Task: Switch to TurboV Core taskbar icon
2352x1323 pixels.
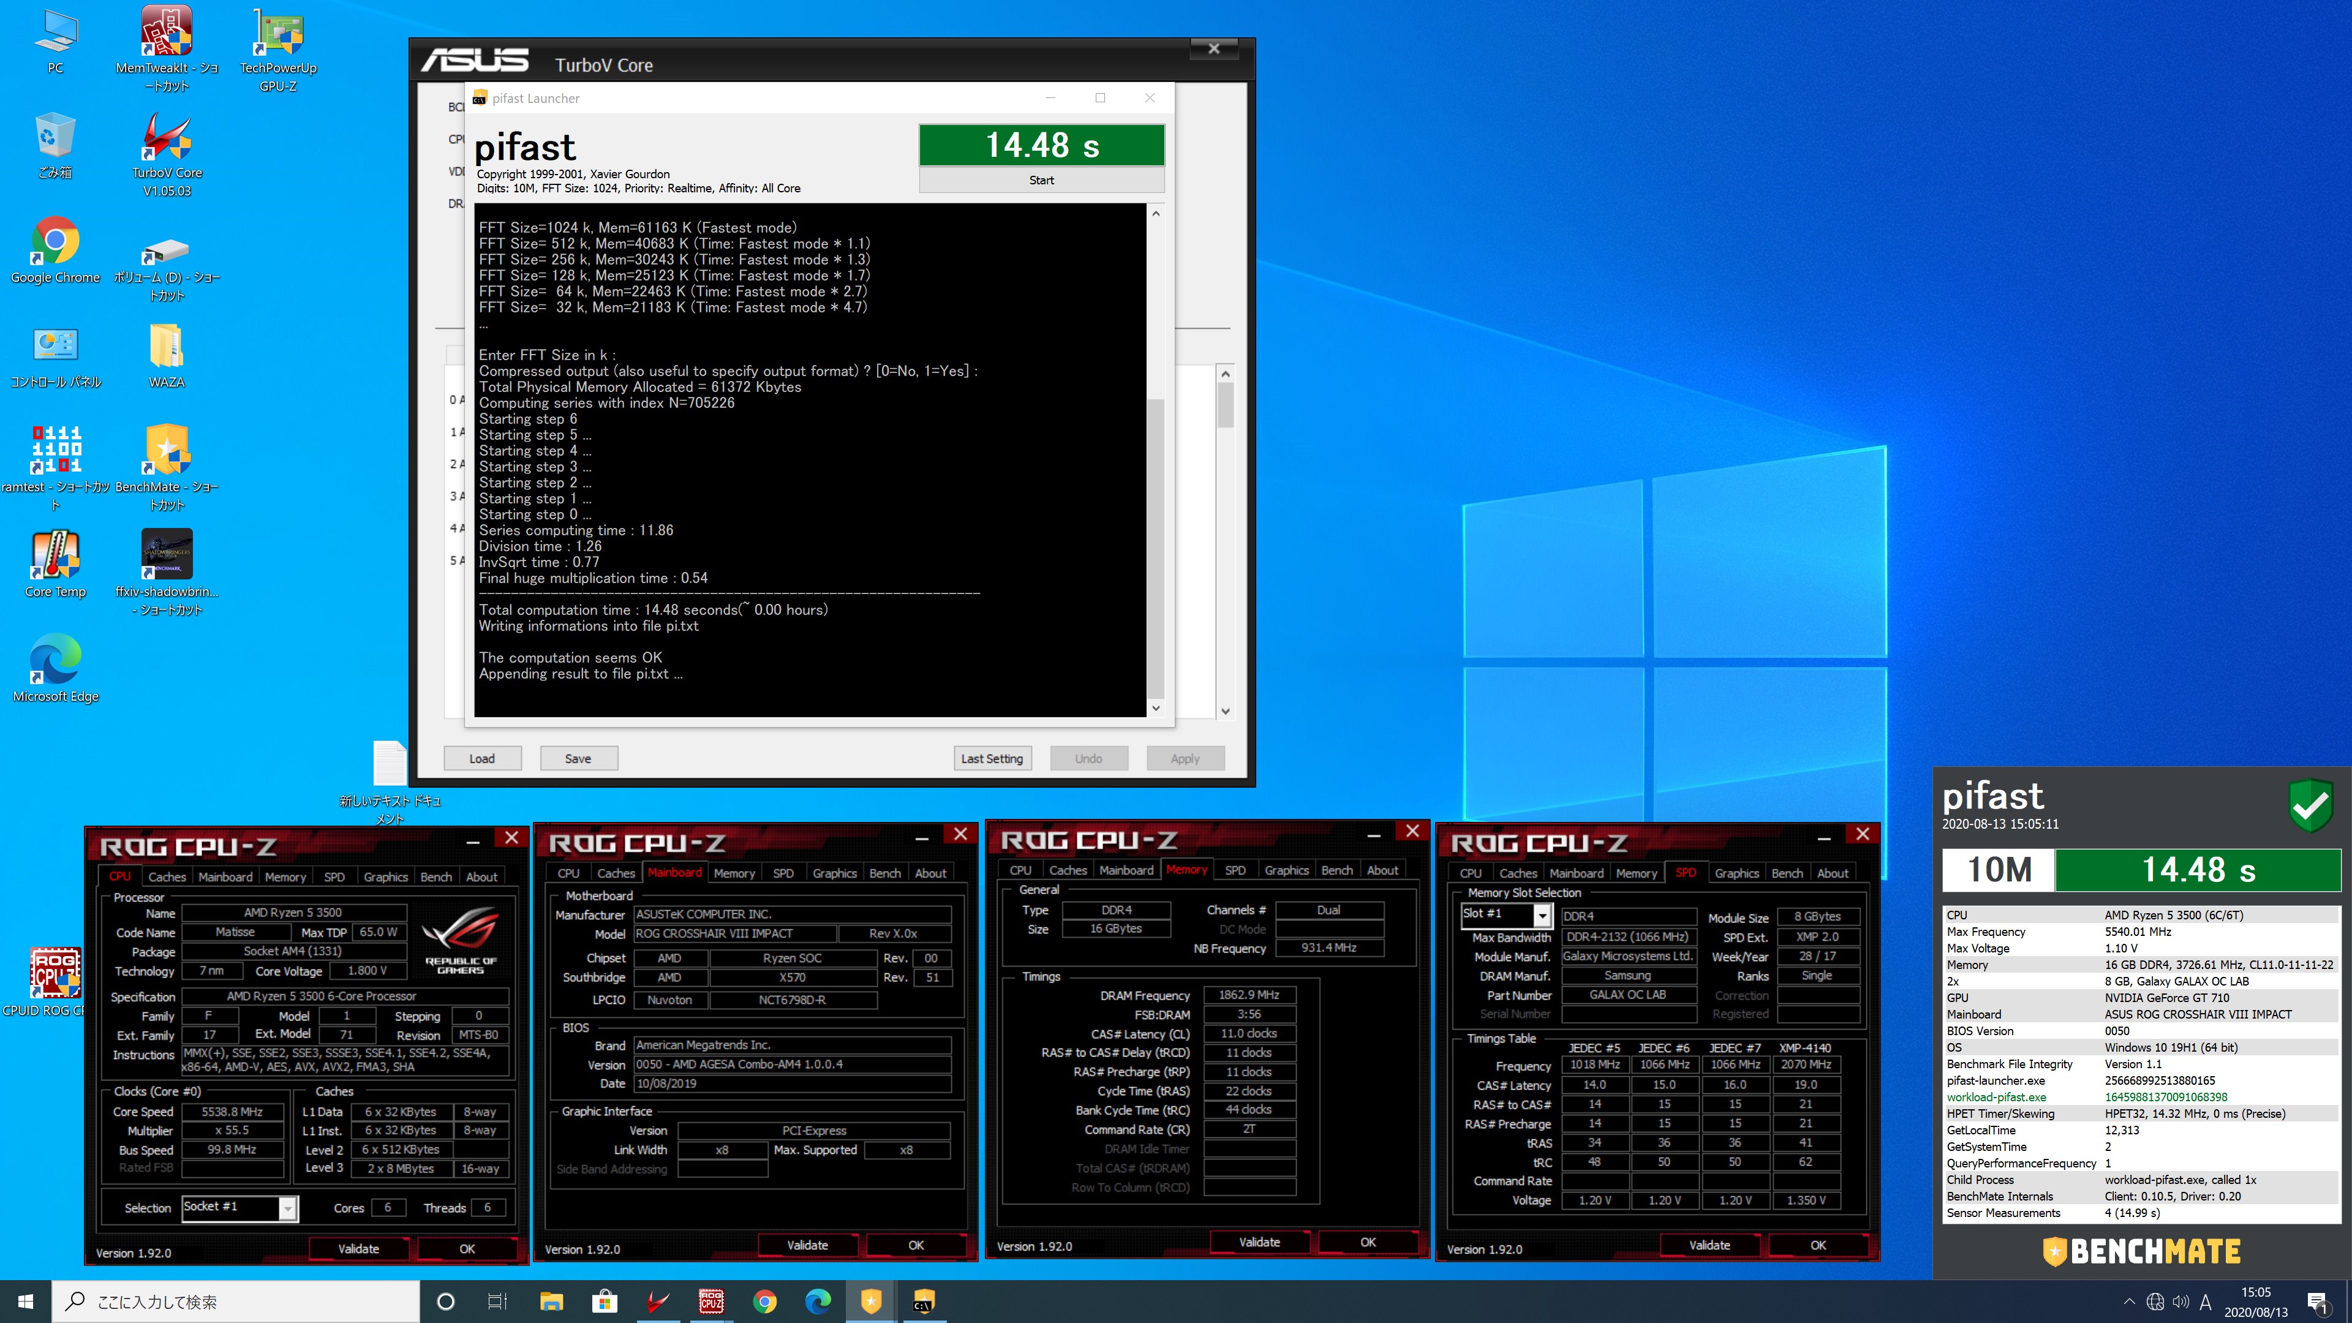Action: [x=657, y=1301]
